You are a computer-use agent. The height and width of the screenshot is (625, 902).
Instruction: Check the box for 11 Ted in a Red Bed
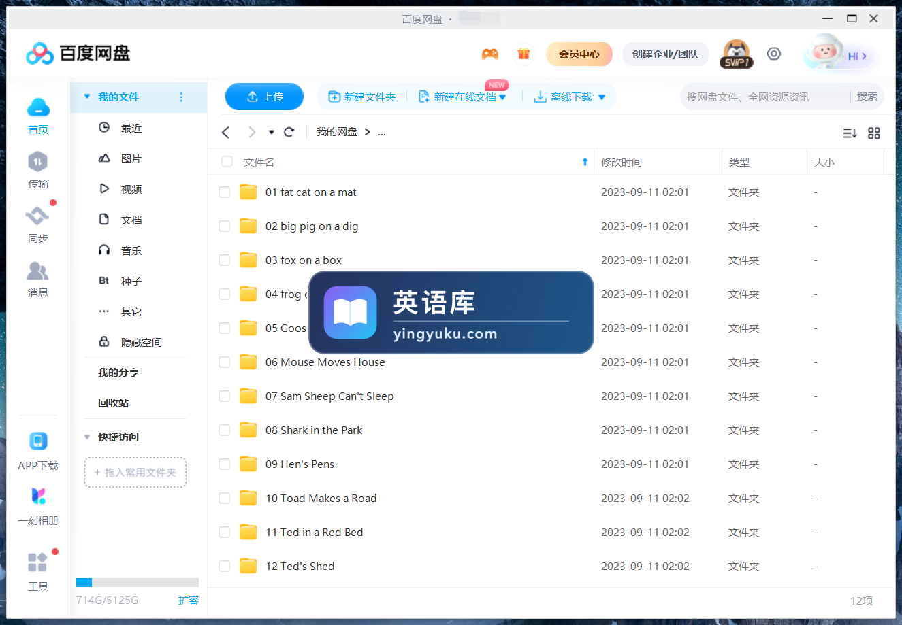point(224,533)
